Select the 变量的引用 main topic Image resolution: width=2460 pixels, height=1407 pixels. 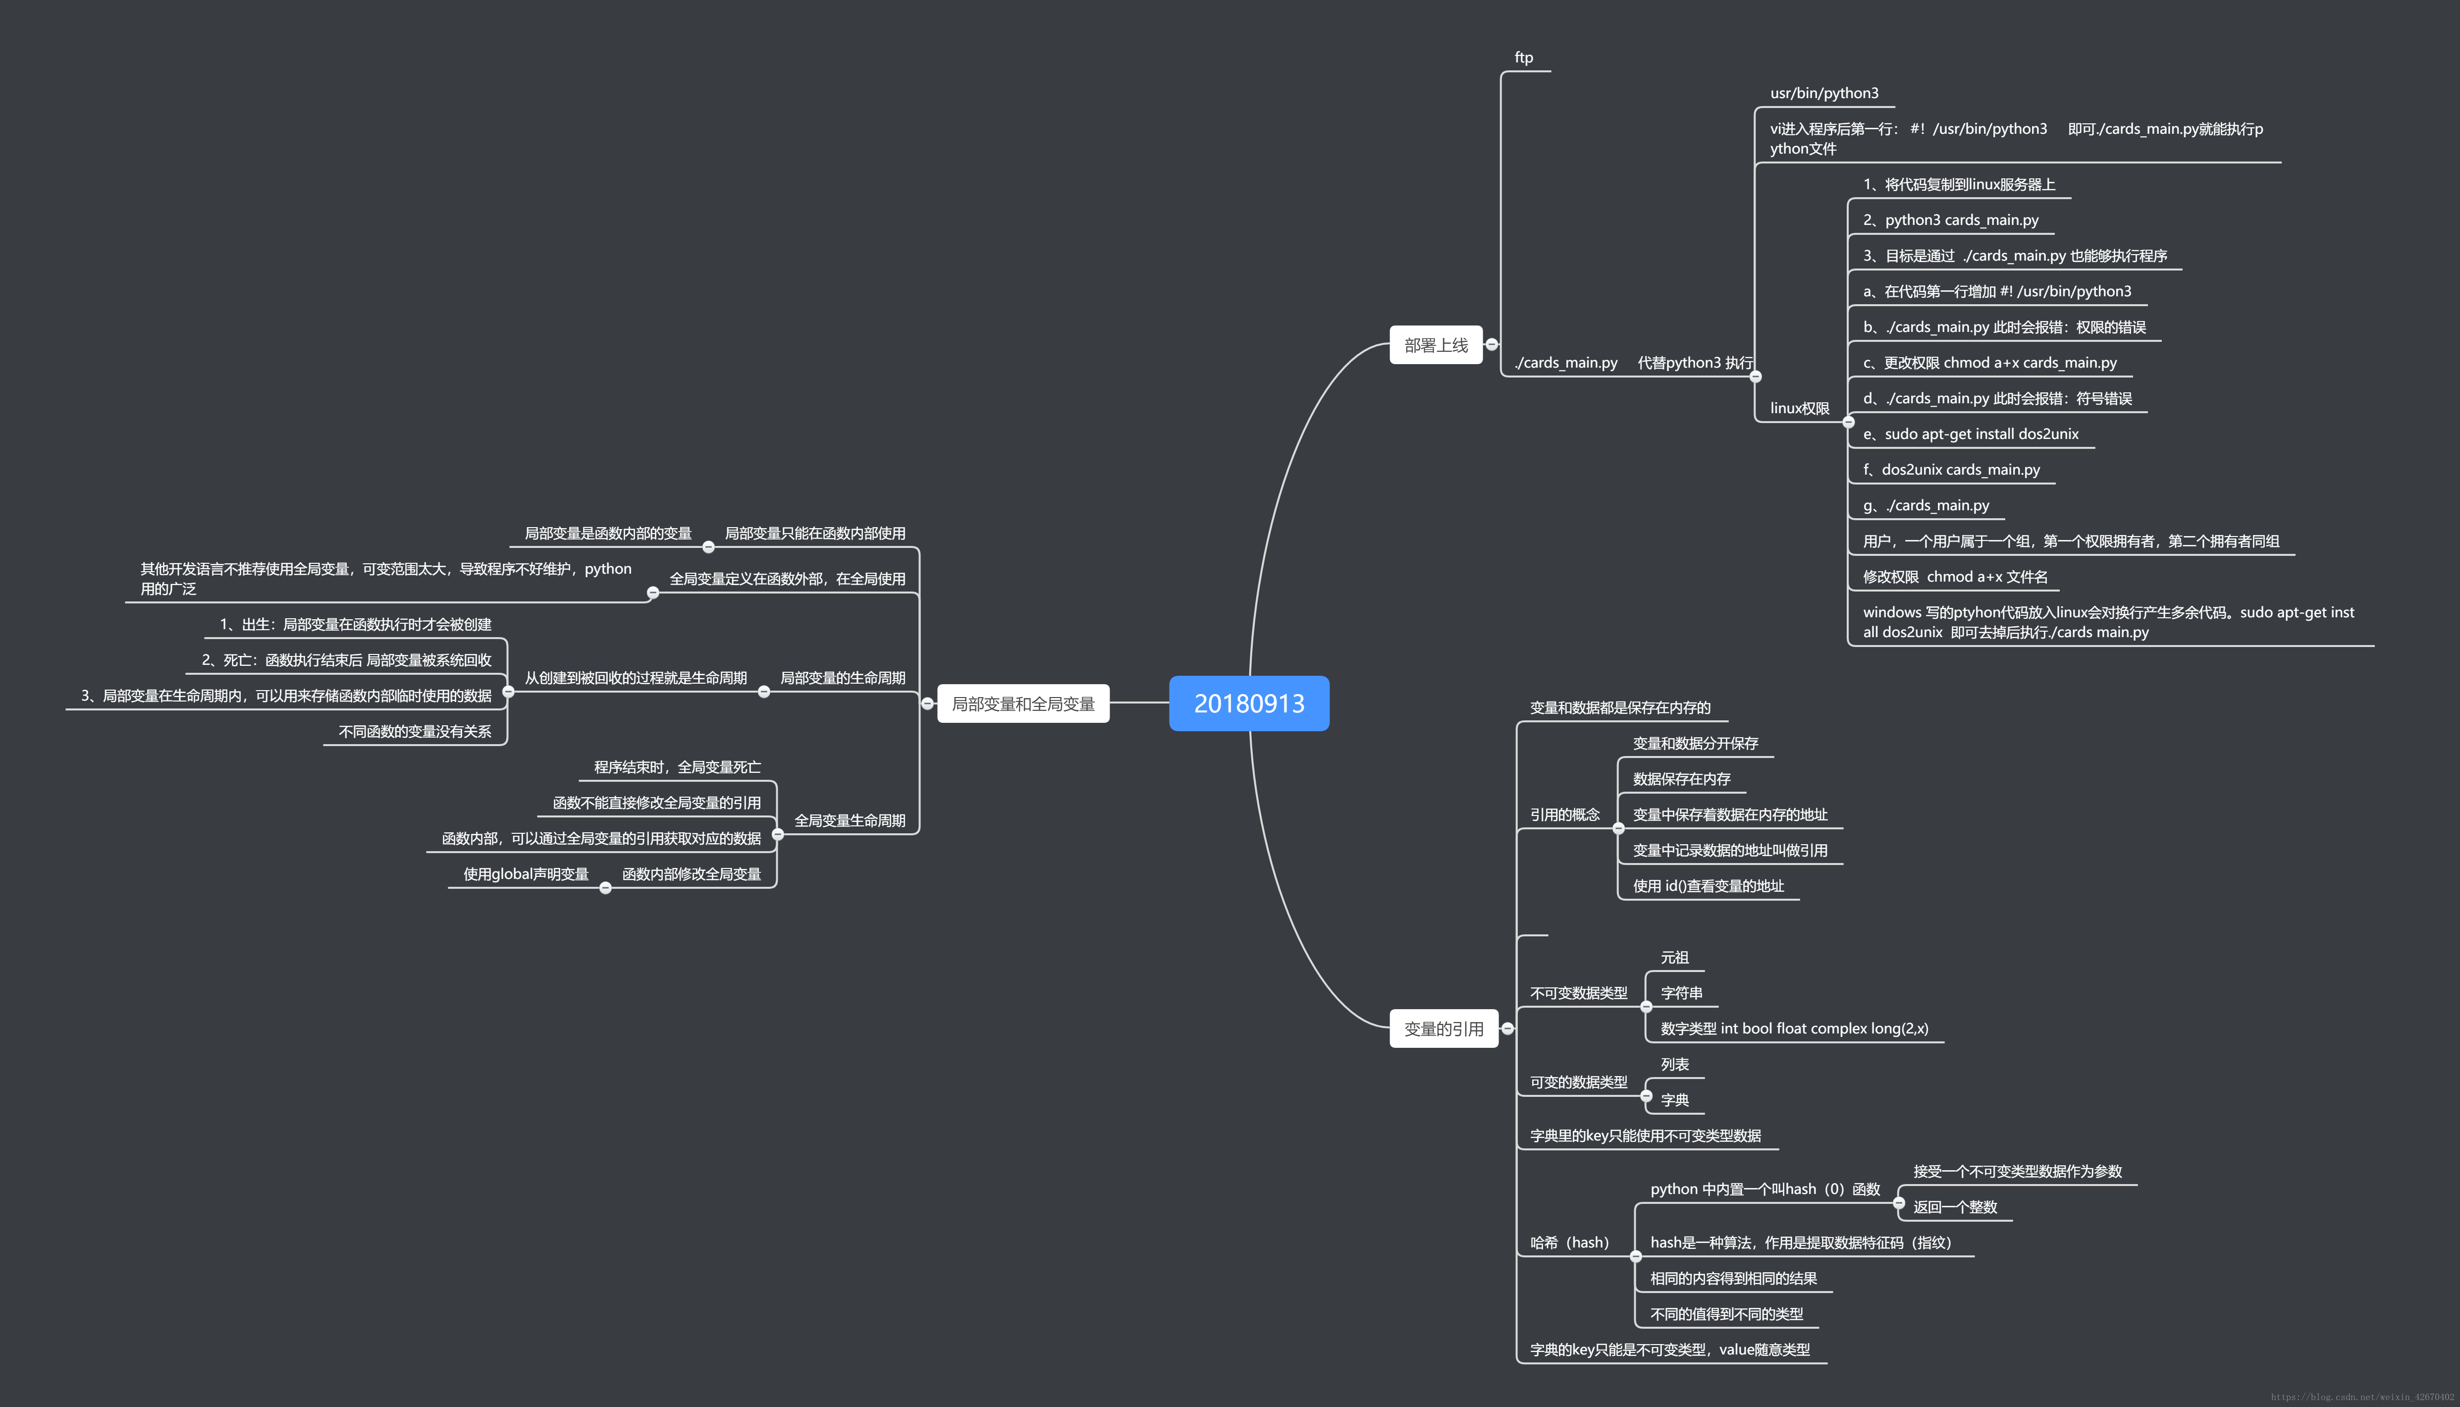(1444, 1028)
